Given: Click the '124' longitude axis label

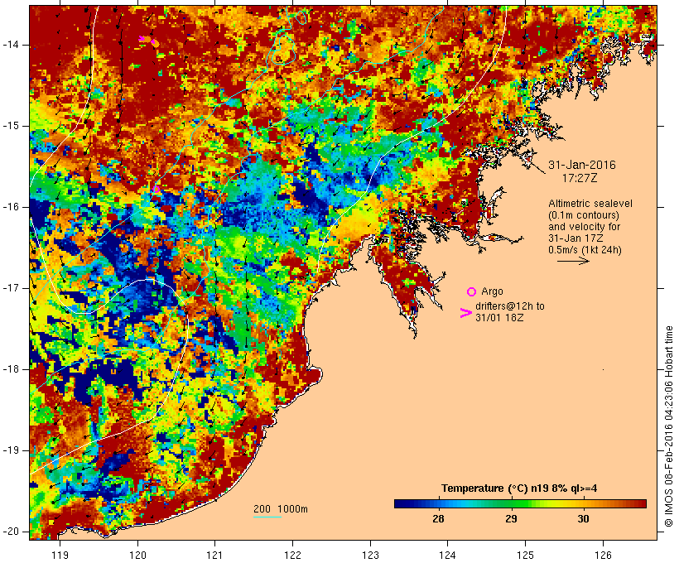Looking at the screenshot, I should pyautogui.click(x=447, y=555).
